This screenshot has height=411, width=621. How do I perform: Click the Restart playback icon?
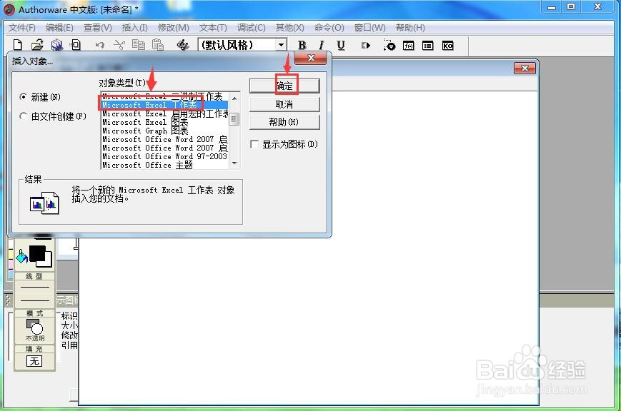click(366, 46)
